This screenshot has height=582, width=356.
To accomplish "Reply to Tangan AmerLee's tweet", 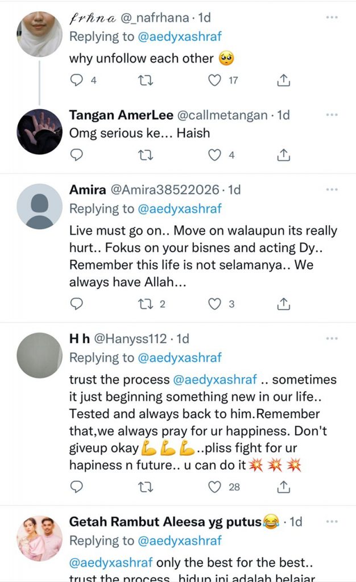I will pyautogui.click(x=77, y=155).
